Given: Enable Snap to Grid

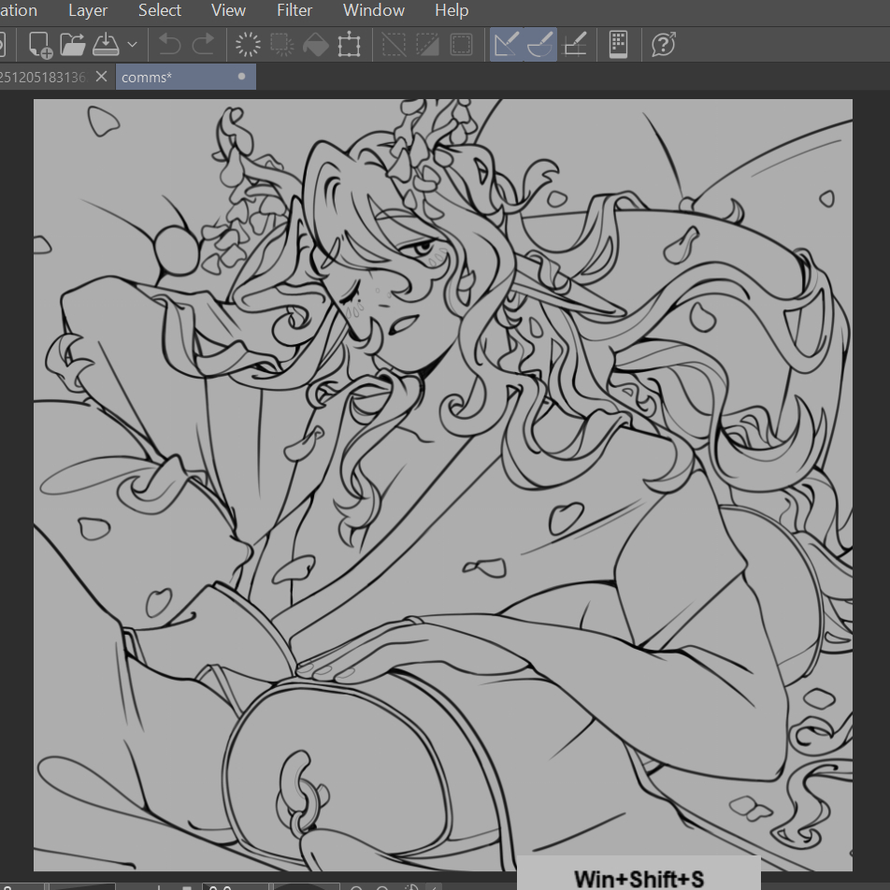Looking at the screenshot, I should (575, 44).
